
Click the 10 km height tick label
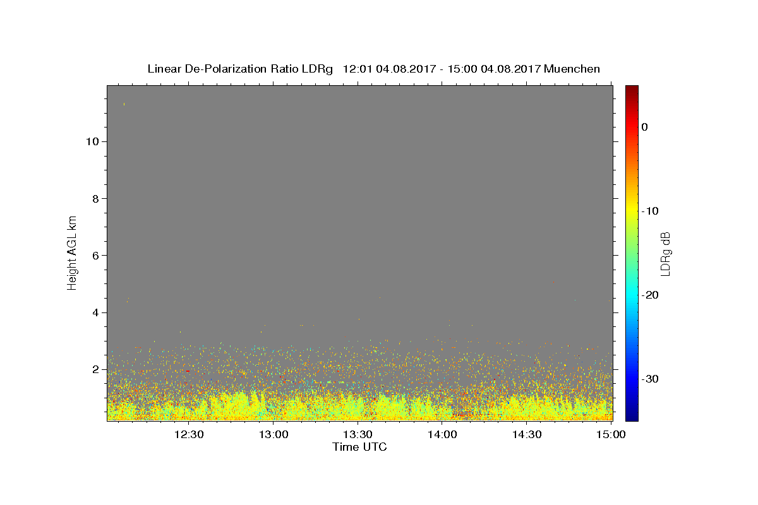pyautogui.click(x=91, y=141)
